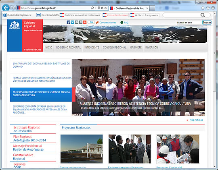
Task: Go back with the browser back arrow
Action: pyautogui.click(x=6, y=8)
